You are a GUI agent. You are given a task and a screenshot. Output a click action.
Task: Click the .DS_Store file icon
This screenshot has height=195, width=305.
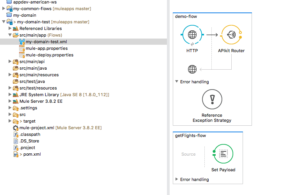coord(16,141)
